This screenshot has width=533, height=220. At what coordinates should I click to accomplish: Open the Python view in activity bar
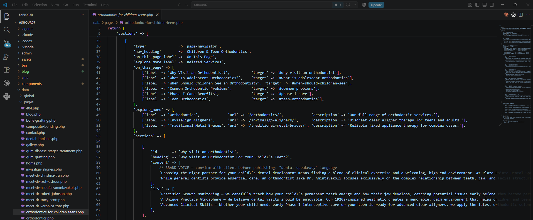coord(7,96)
